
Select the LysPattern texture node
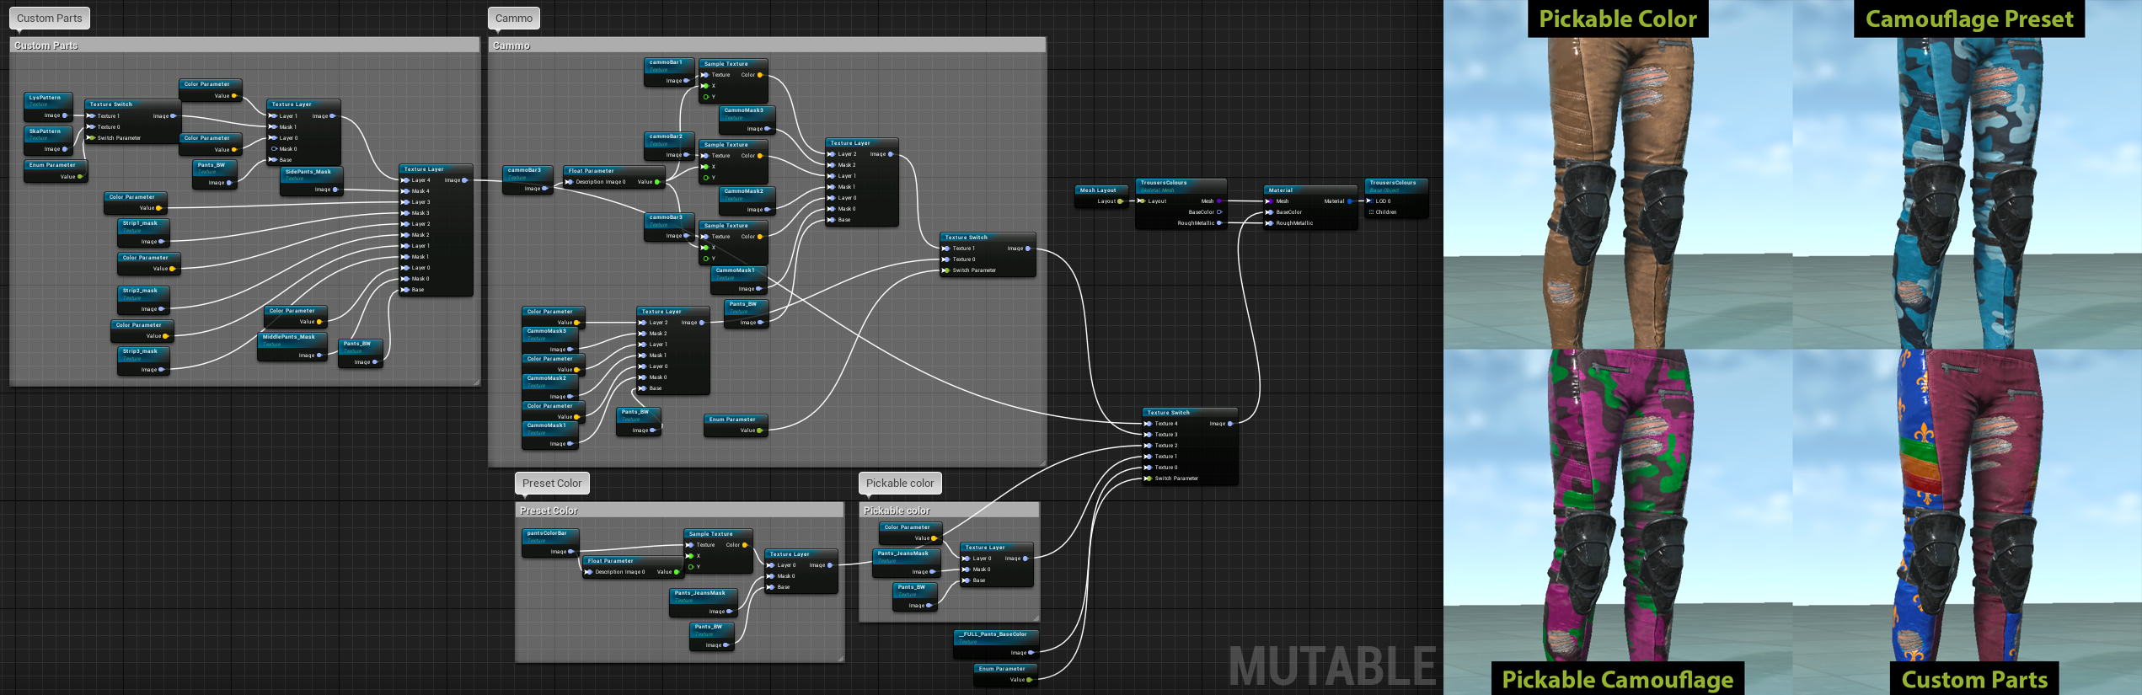(x=48, y=107)
